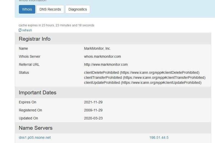
Task: Click the Name Servers section heading
Action: point(36,128)
